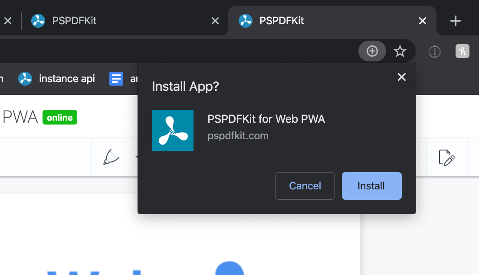Open a new tab with the plus icon
Image resolution: width=479 pixels, height=275 pixels.
pyautogui.click(x=455, y=20)
